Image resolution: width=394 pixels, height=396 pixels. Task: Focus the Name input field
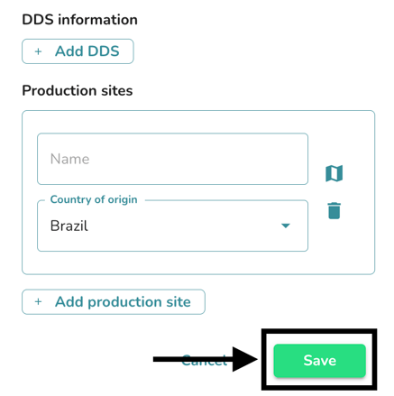point(172,159)
